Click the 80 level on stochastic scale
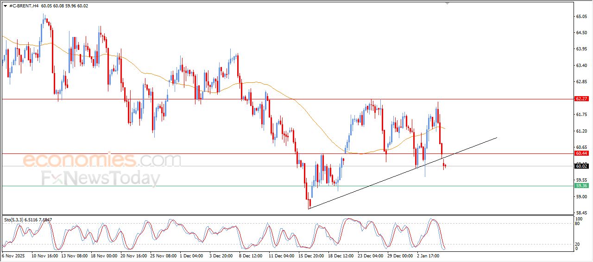 tap(577, 224)
